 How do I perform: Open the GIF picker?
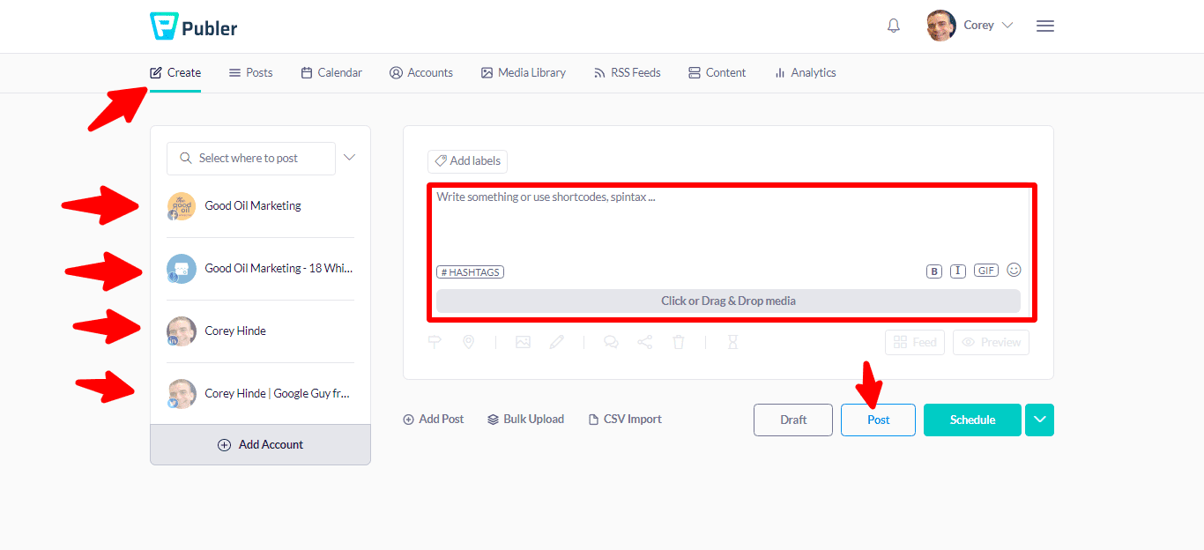[986, 271]
